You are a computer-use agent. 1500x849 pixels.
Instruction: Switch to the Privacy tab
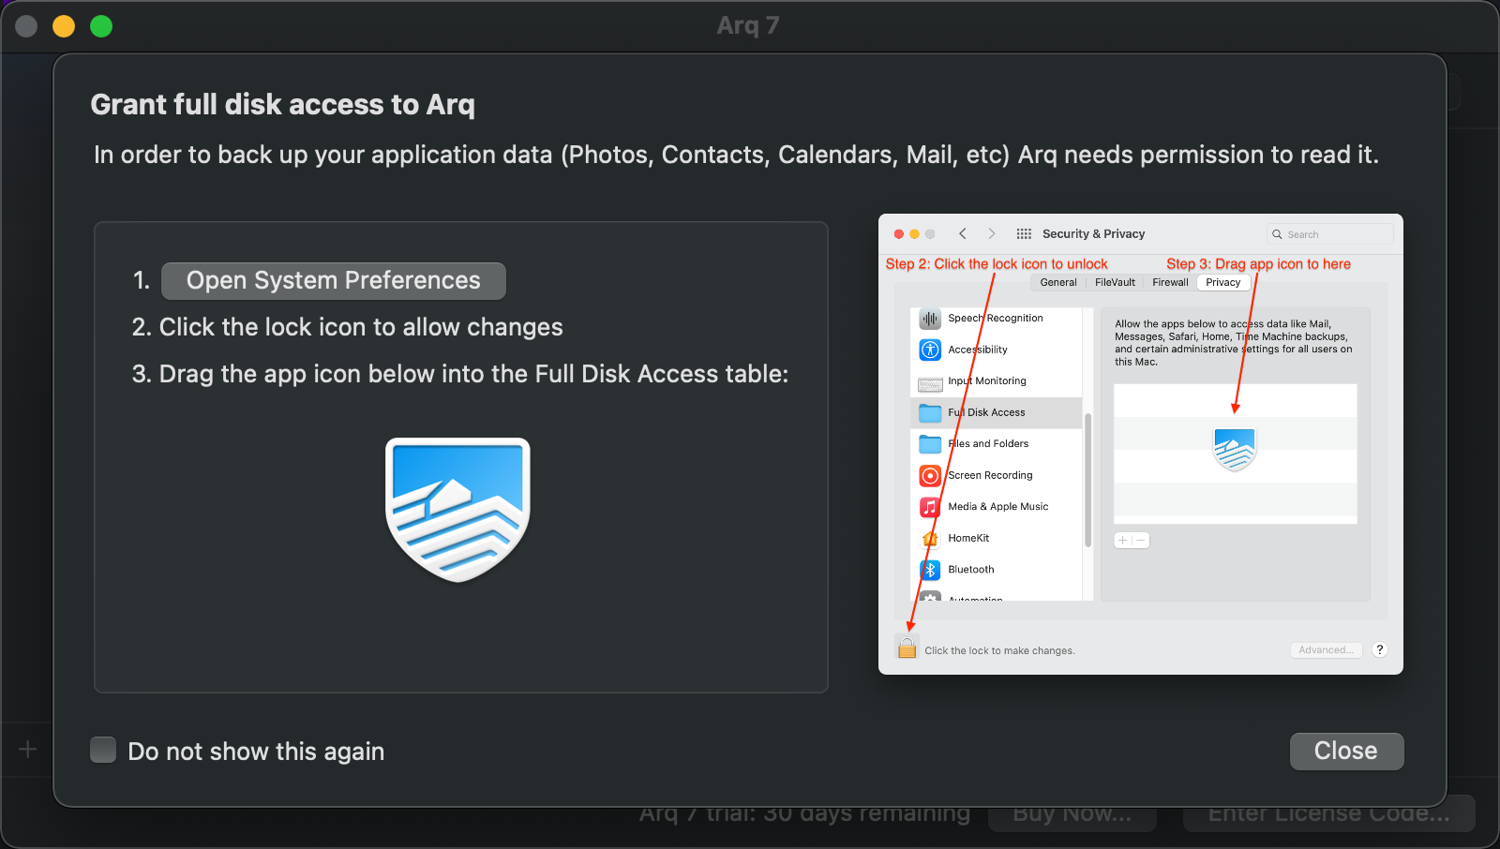coord(1222,282)
